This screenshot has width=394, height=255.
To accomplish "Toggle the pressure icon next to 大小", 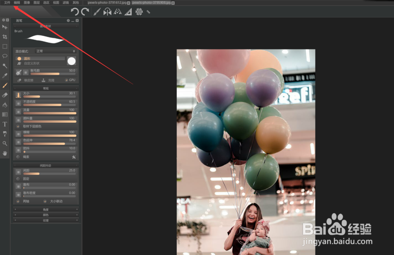I will 19,95.
